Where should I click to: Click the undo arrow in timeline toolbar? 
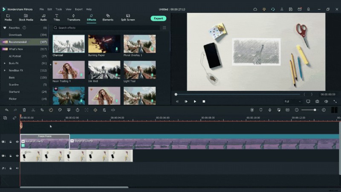point(6,110)
